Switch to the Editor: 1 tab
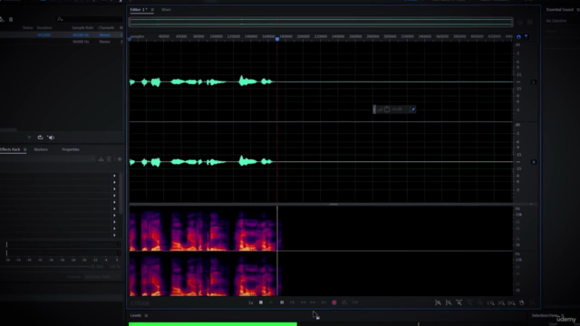Screen dimensions: 580x326 [x=139, y=10]
